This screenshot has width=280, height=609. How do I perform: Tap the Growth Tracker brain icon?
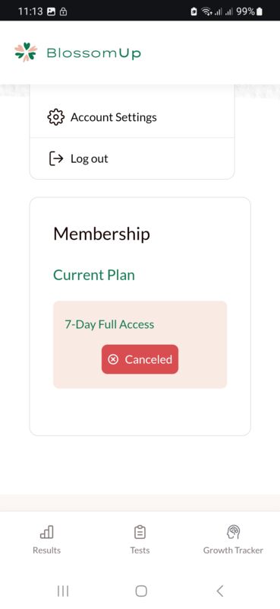click(233, 531)
